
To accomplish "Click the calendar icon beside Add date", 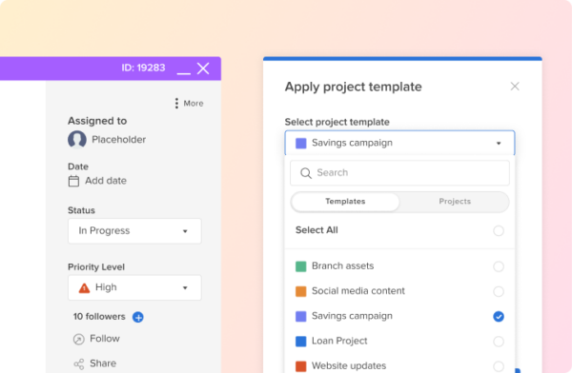I will click(x=73, y=181).
